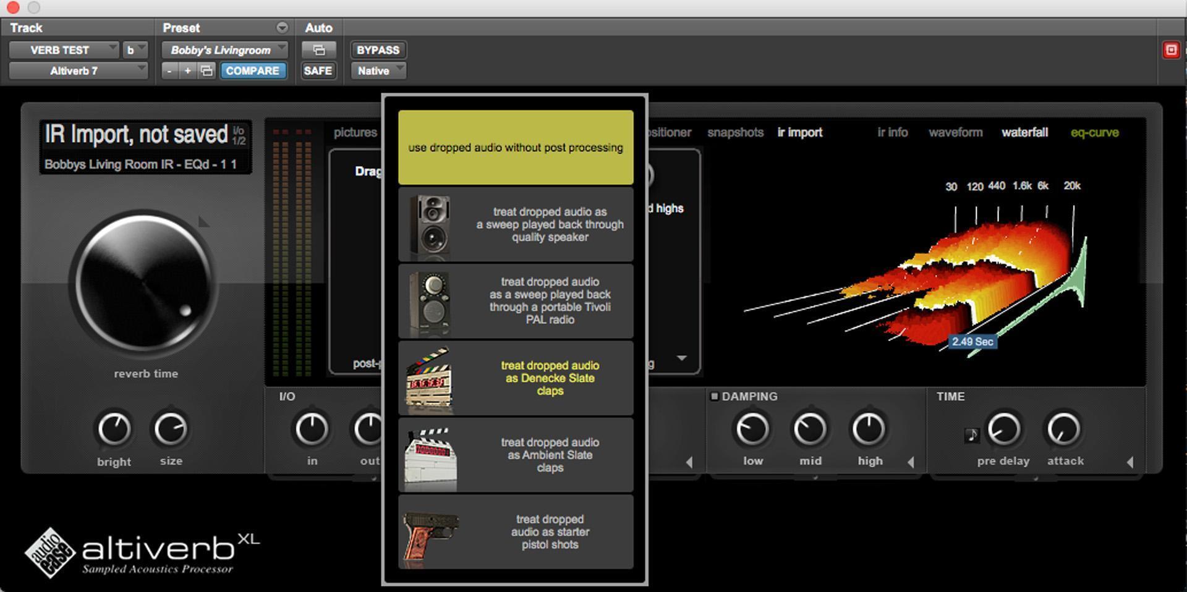The width and height of the screenshot is (1187, 592).
Task: Switch to the waveform tab
Action: (x=955, y=132)
